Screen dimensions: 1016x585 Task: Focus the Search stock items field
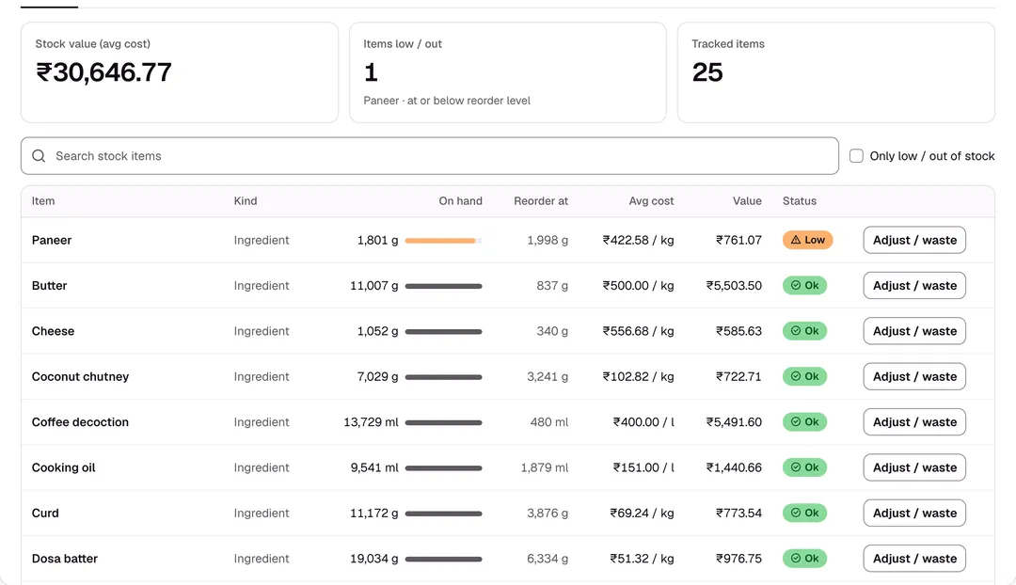(x=430, y=156)
